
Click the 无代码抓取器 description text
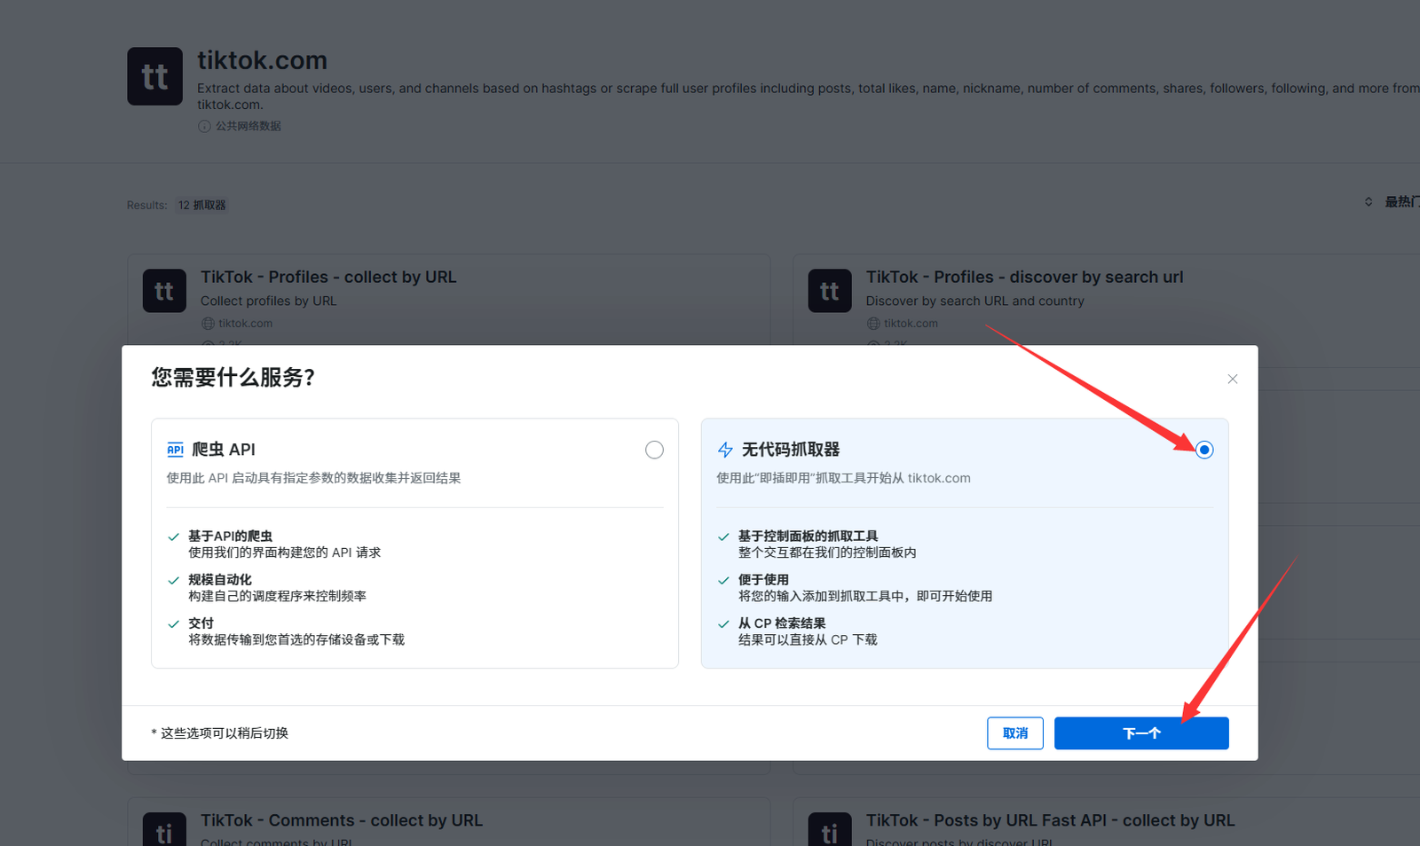tap(844, 478)
